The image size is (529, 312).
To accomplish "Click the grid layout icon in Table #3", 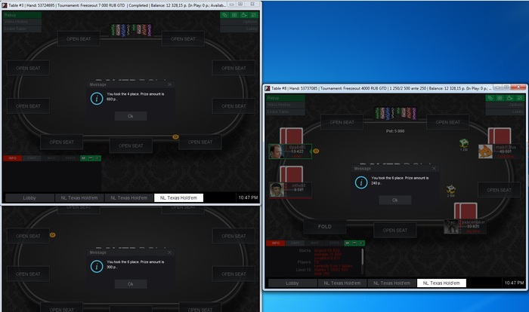I will click(x=234, y=15).
